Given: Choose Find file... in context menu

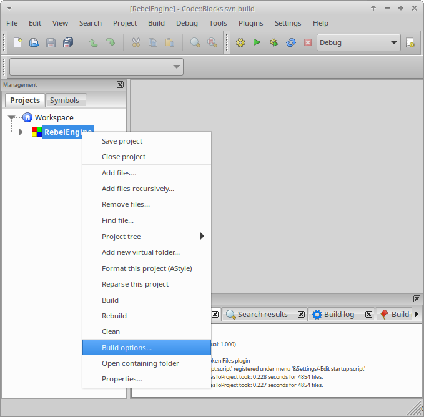Looking at the screenshot, I should coord(147,220).
